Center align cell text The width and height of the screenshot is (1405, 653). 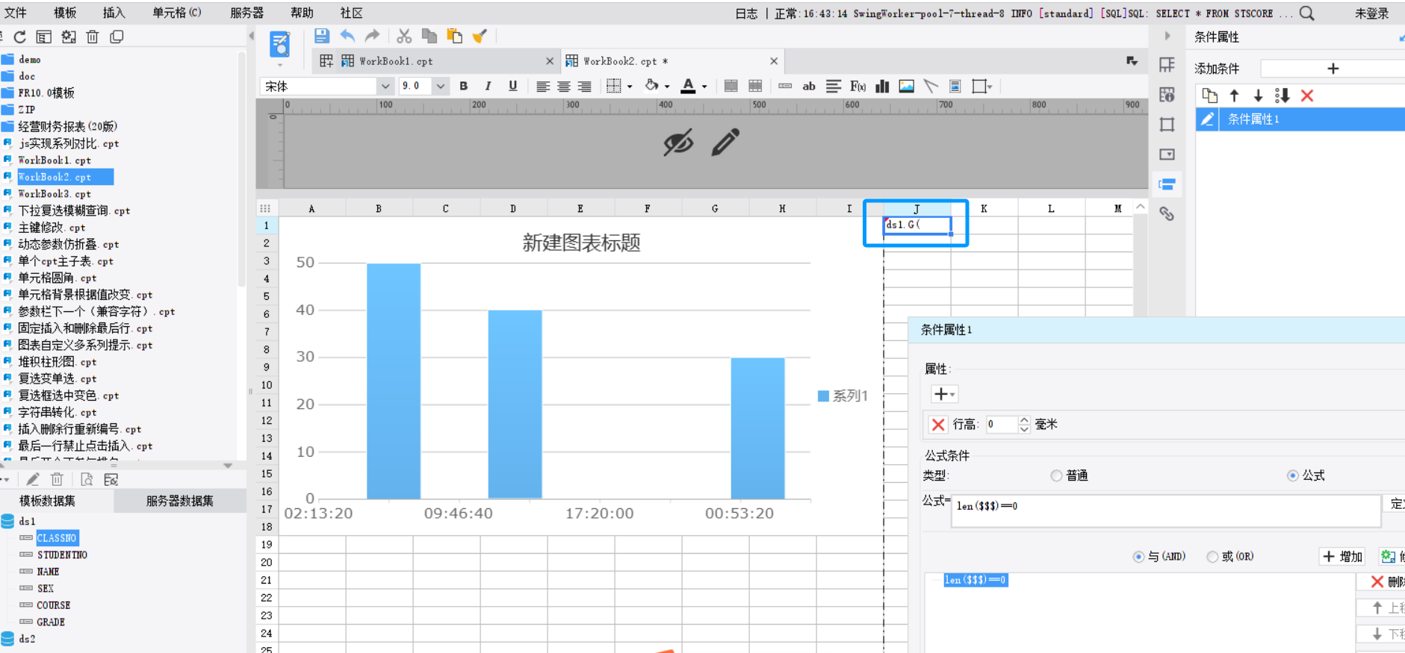[564, 87]
